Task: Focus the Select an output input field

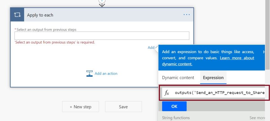Action: (x=102, y=36)
